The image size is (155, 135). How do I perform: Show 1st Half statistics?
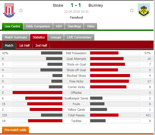[x=24, y=45]
